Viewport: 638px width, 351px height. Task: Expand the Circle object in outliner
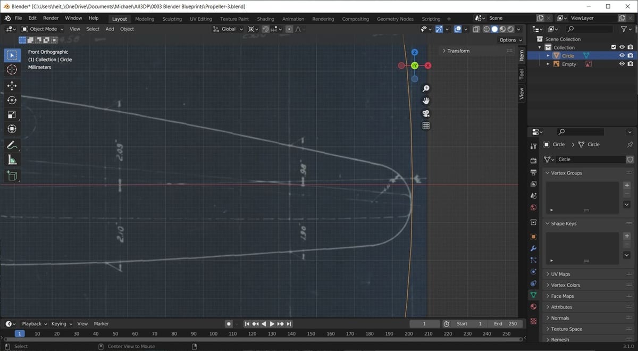(x=548, y=56)
